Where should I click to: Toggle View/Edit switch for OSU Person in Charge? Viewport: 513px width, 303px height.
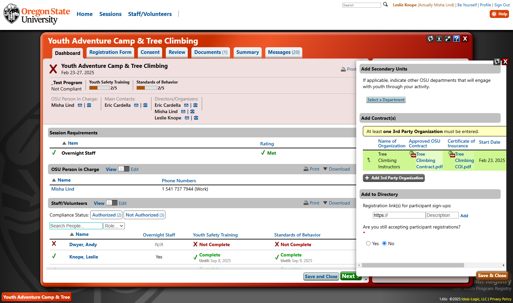pyautogui.click(x=124, y=169)
